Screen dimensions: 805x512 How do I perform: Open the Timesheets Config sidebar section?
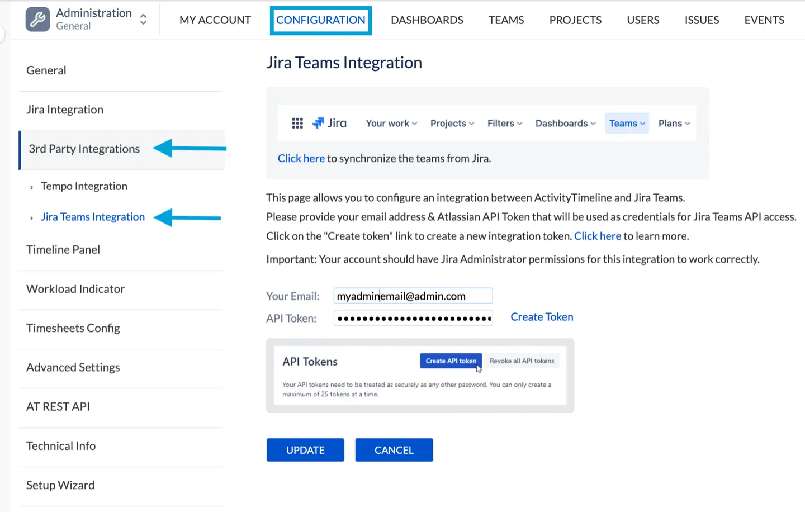click(73, 328)
